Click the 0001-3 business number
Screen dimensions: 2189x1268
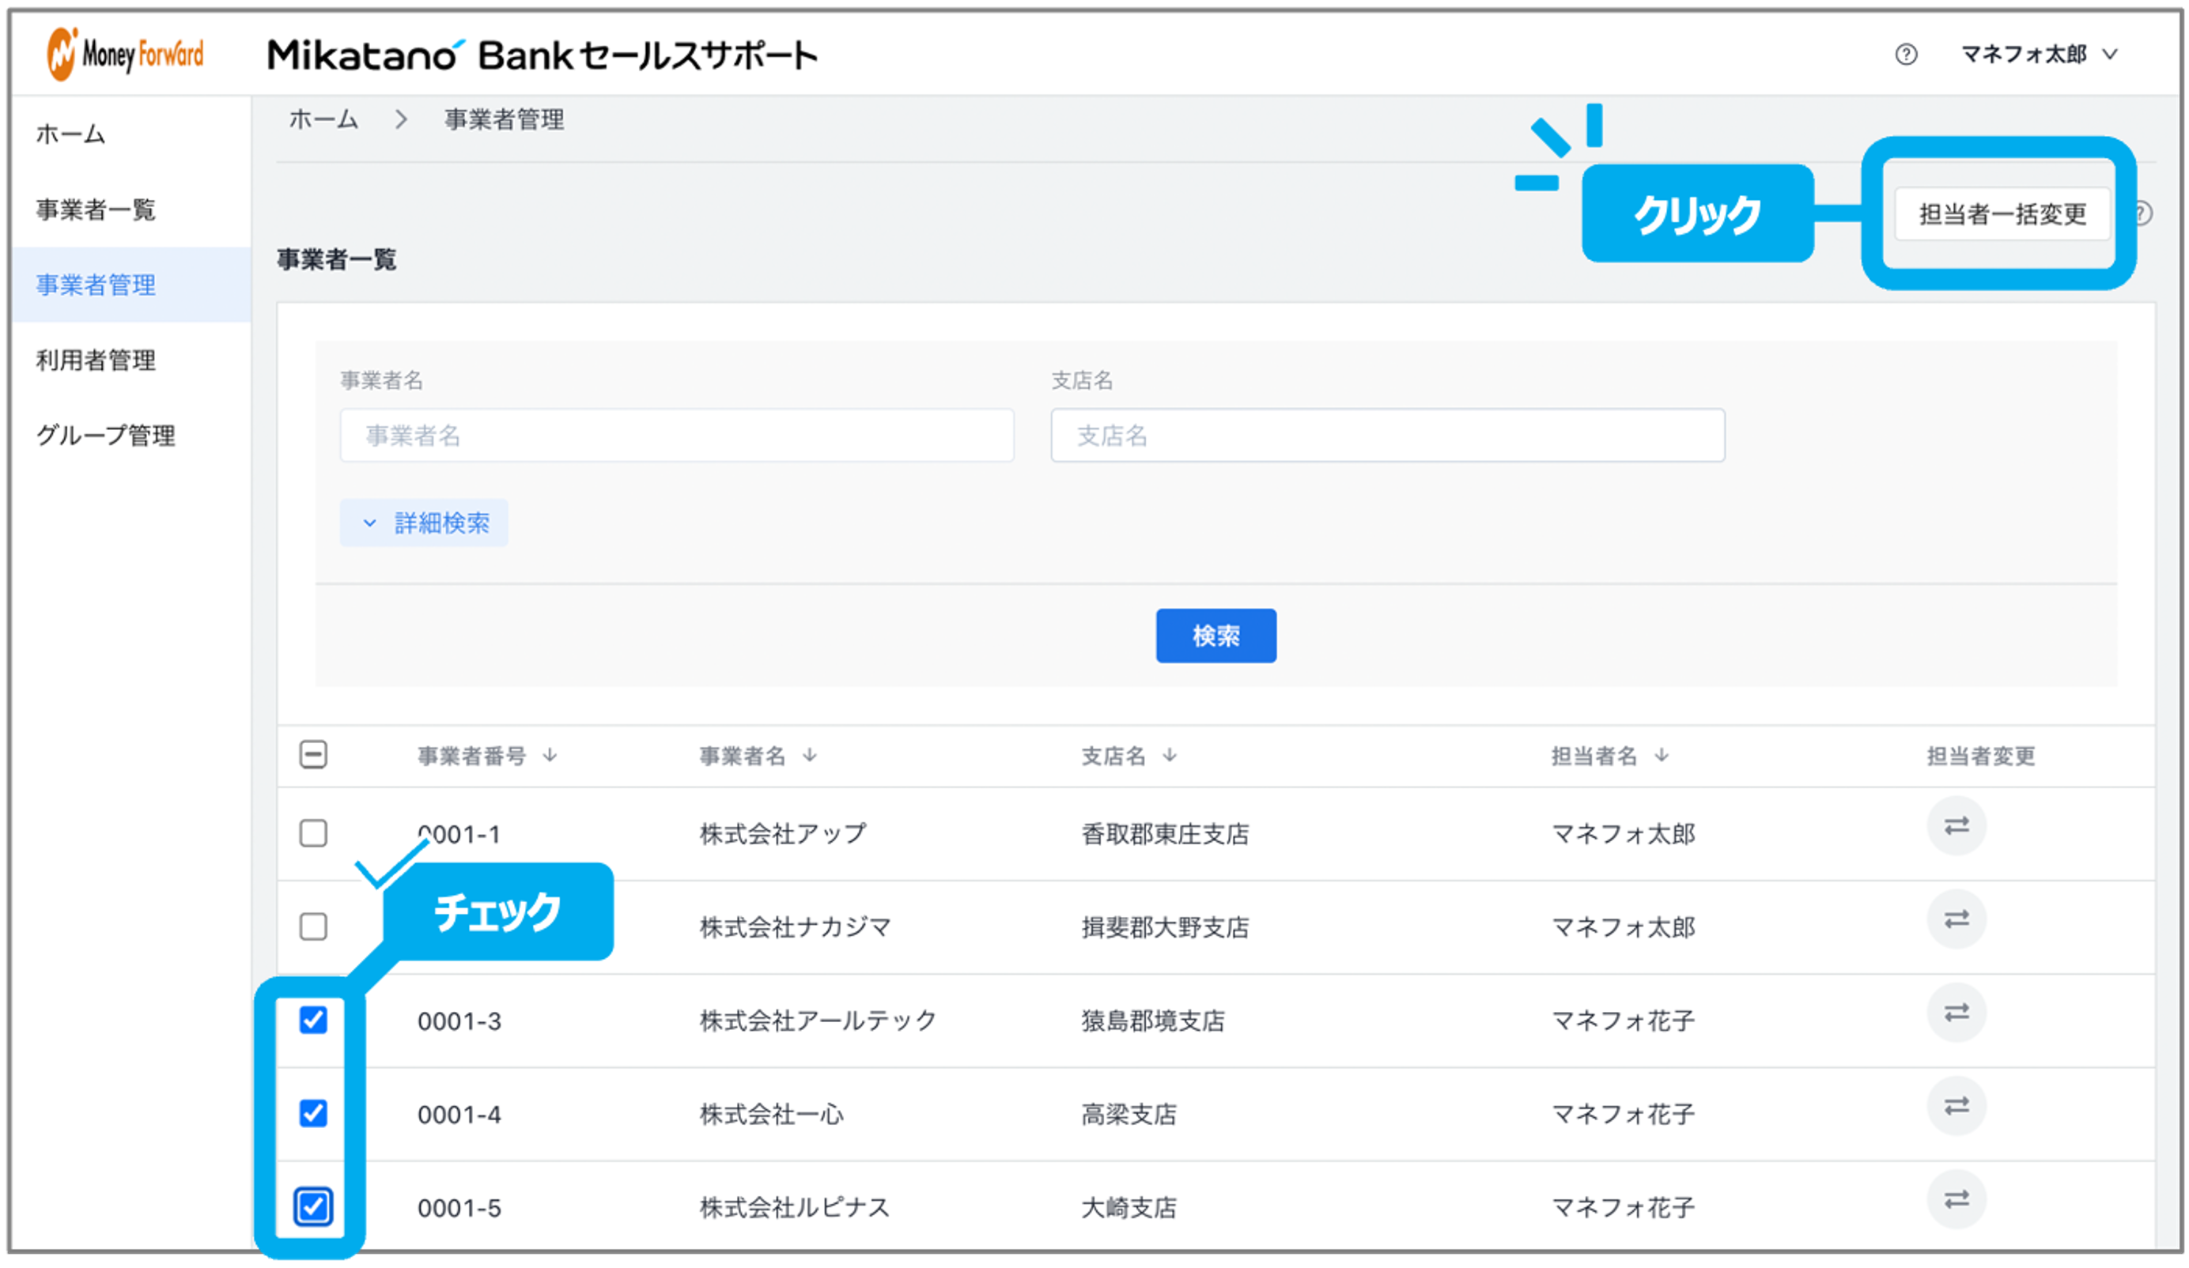pyautogui.click(x=459, y=1021)
